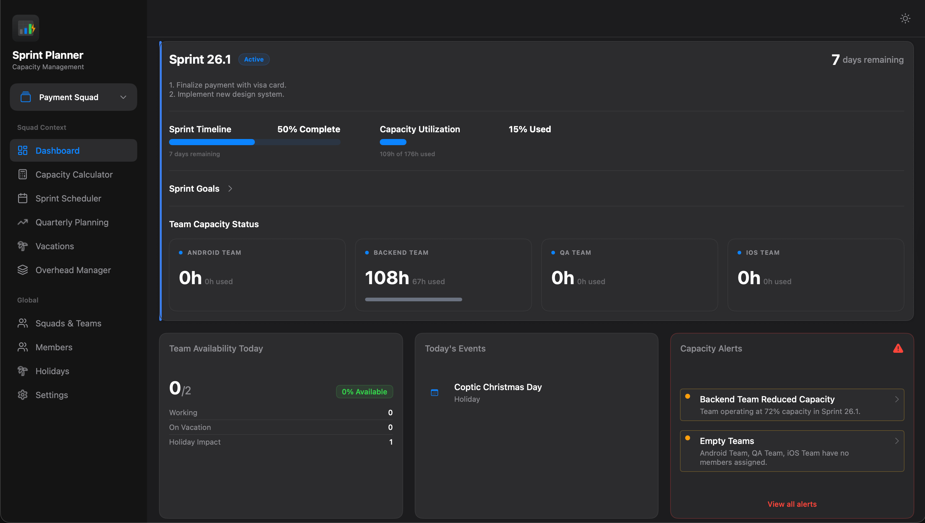Open the Vacations section
Viewport: 925px width, 523px height.
pos(54,246)
